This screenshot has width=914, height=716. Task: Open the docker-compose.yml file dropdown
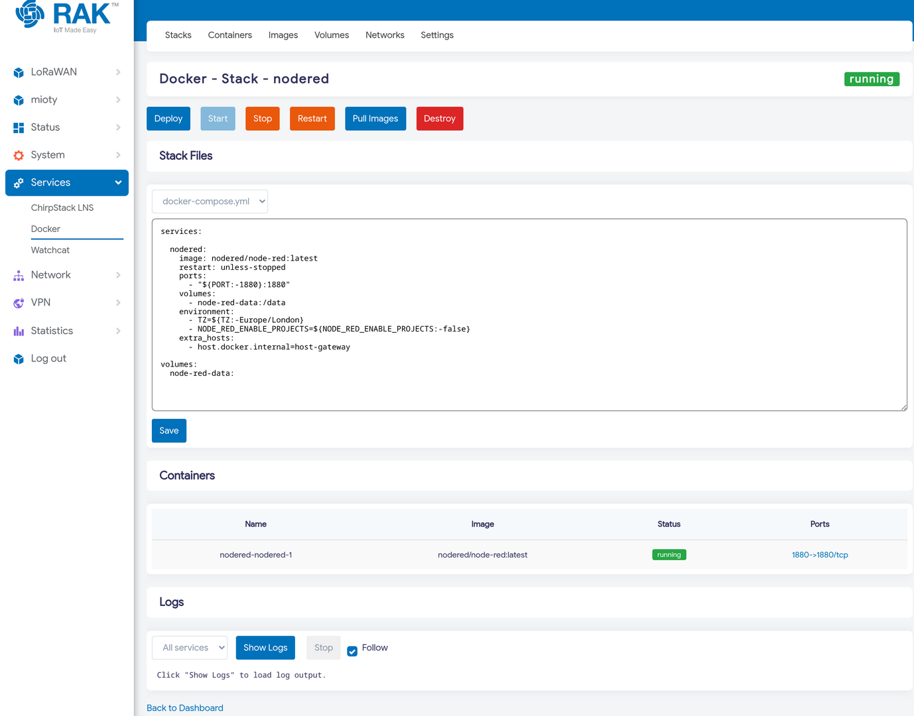(210, 202)
